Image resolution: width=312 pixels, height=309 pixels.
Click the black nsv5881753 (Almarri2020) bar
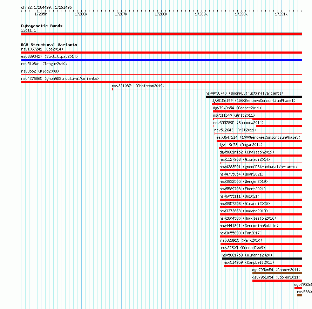(x=262, y=259)
